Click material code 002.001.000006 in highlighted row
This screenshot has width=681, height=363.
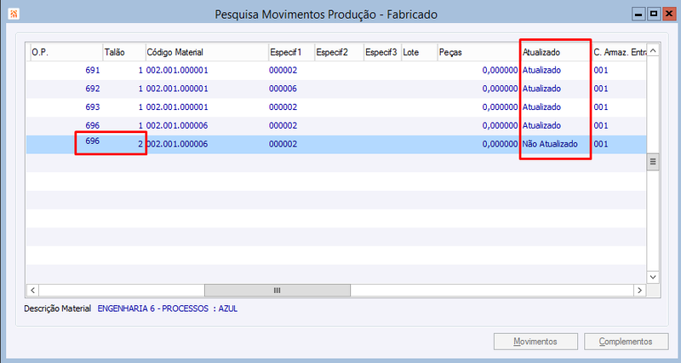click(x=177, y=144)
